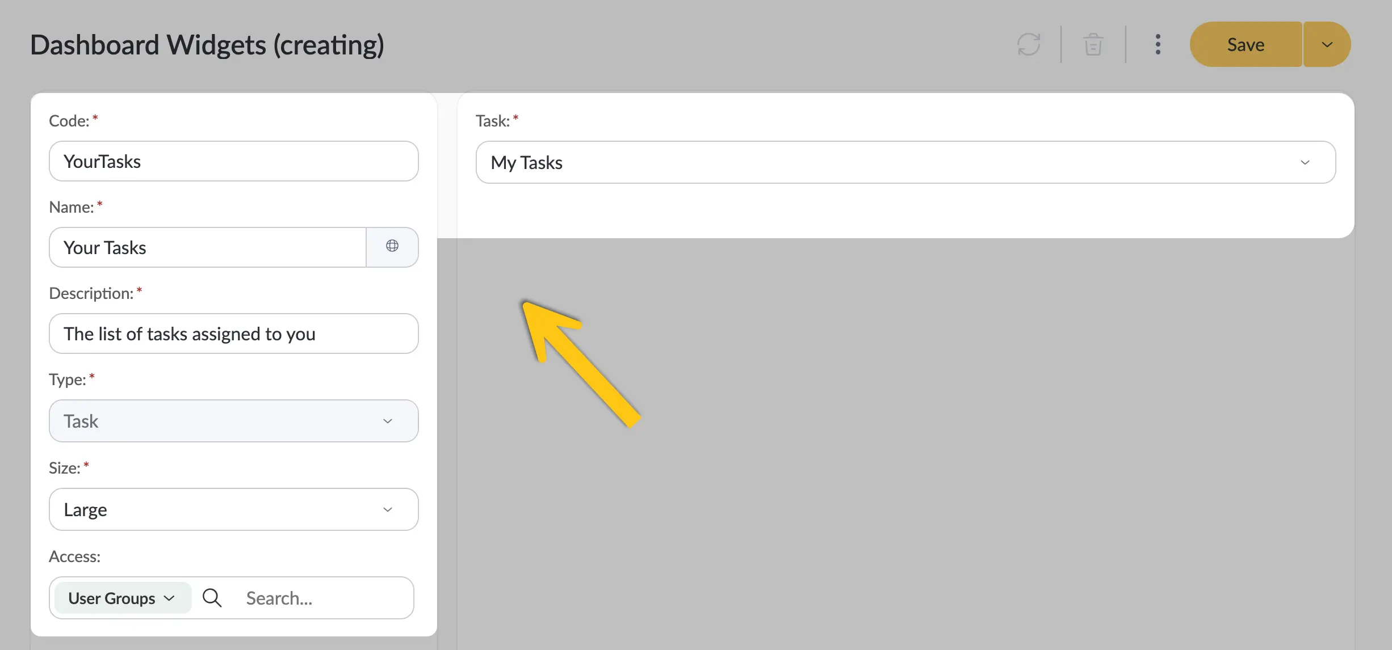This screenshot has width=1392, height=650.
Task: Open the Type dropdown showing Task
Action: click(234, 421)
